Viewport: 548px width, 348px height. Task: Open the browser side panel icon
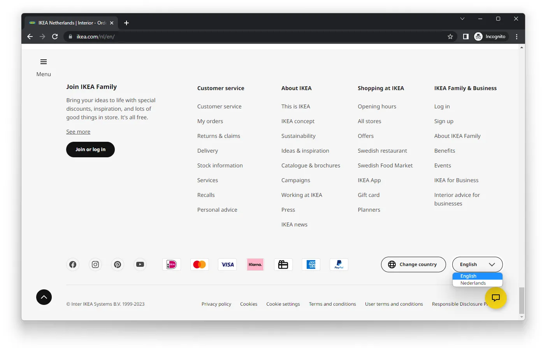point(465,37)
